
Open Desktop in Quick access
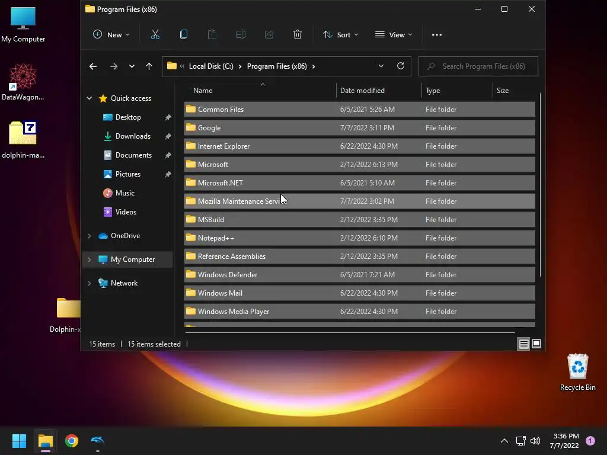(128, 117)
